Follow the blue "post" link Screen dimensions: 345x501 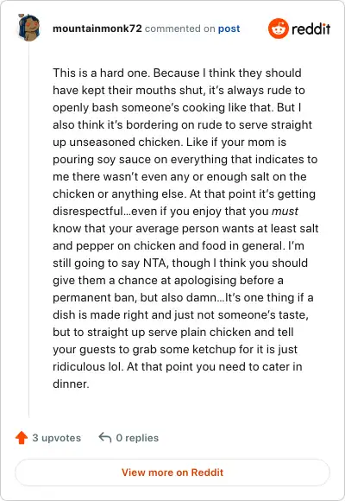(x=229, y=29)
